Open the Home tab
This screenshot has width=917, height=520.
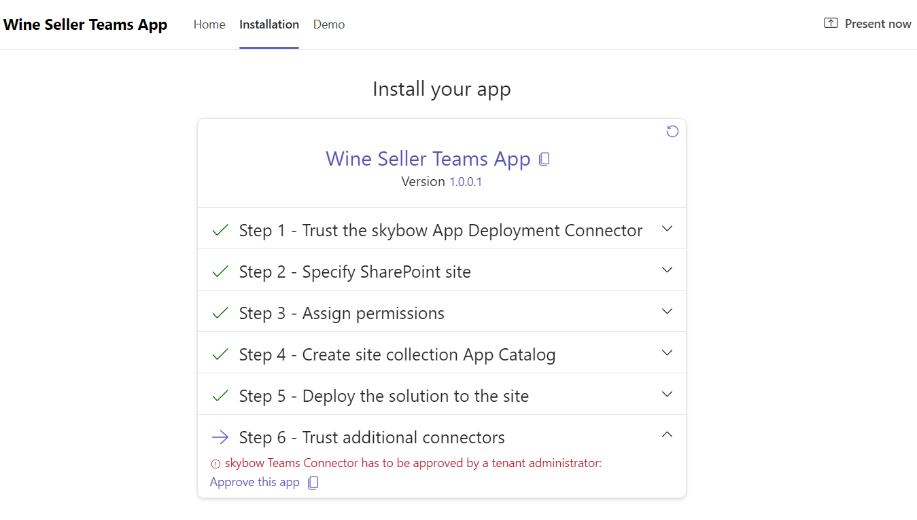(x=209, y=24)
